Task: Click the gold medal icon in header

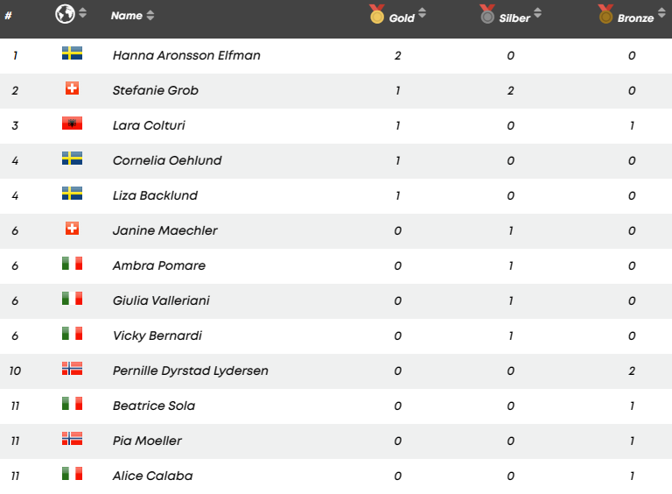Action: tap(377, 14)
